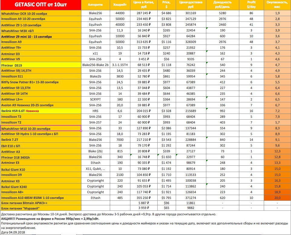Image resolution: width=291 pixels, height=235 pixels.
Task: Select the 'Блок питания "Муравей"' cell
Action: [41, 208]
